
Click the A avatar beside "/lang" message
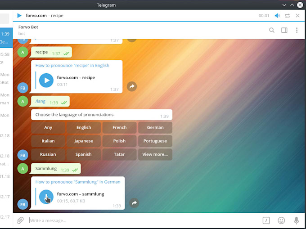point(23,101)
